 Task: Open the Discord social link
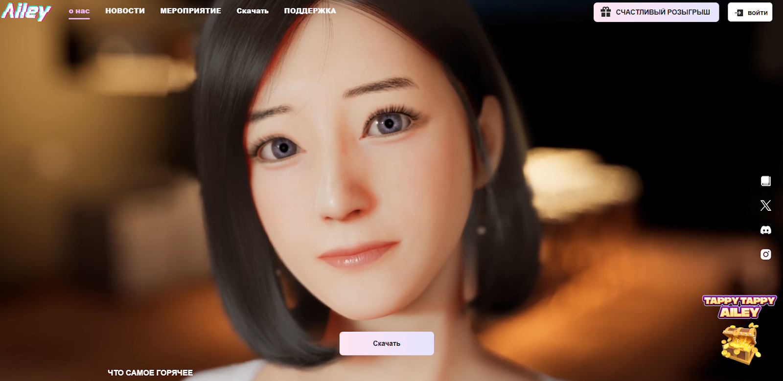pos(766,230)
